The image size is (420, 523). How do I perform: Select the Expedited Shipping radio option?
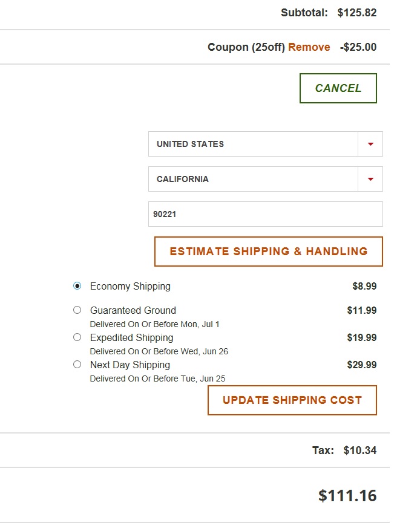(x=77, y=337)
